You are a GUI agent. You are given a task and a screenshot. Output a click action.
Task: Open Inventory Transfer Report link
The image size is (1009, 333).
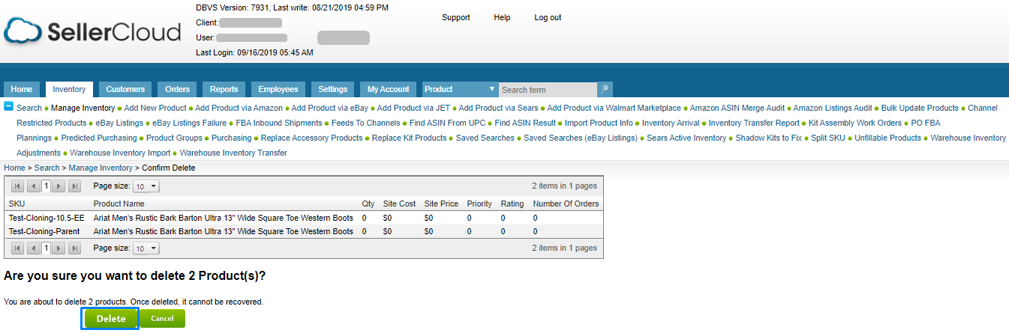(x=754, y=123)
